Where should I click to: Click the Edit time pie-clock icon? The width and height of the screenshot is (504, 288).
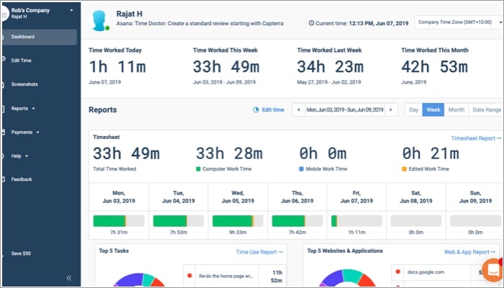click(x=256, y=109)
